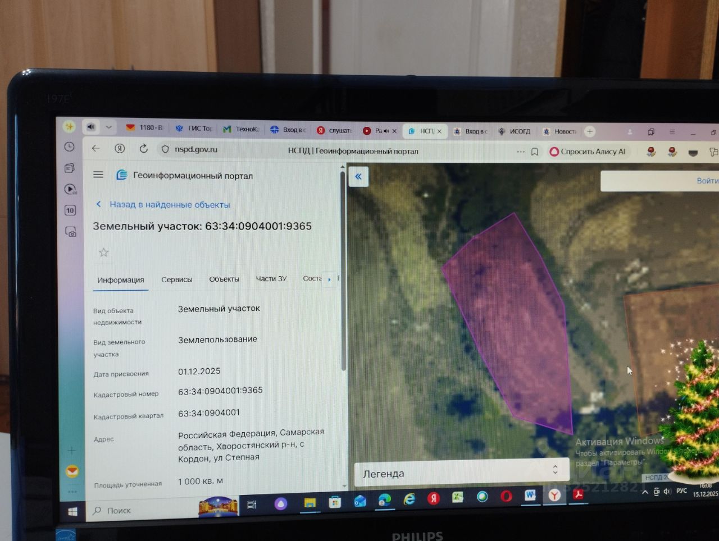This screenshot has height=541, width=719.
Task: Show hidden system tray icons
Action: (645, 492)
